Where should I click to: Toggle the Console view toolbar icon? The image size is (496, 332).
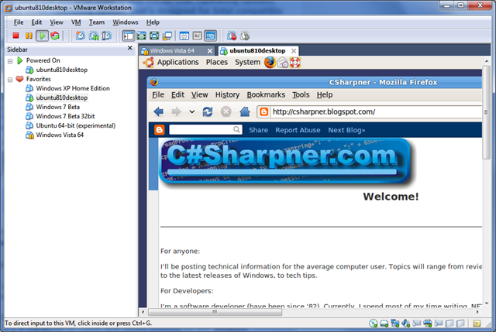click(x=211, y=36)
